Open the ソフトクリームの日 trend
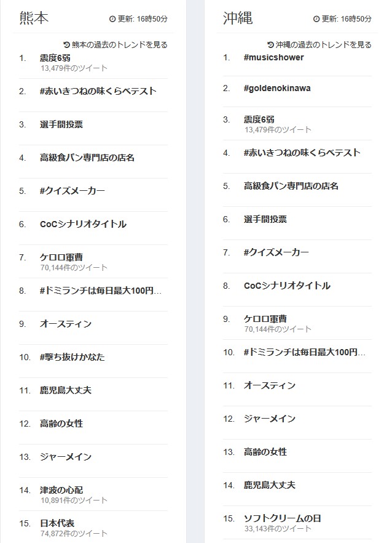 283,518
